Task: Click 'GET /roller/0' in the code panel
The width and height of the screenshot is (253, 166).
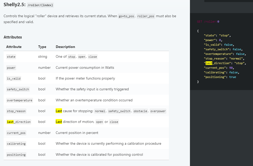Action: (208, 22)
